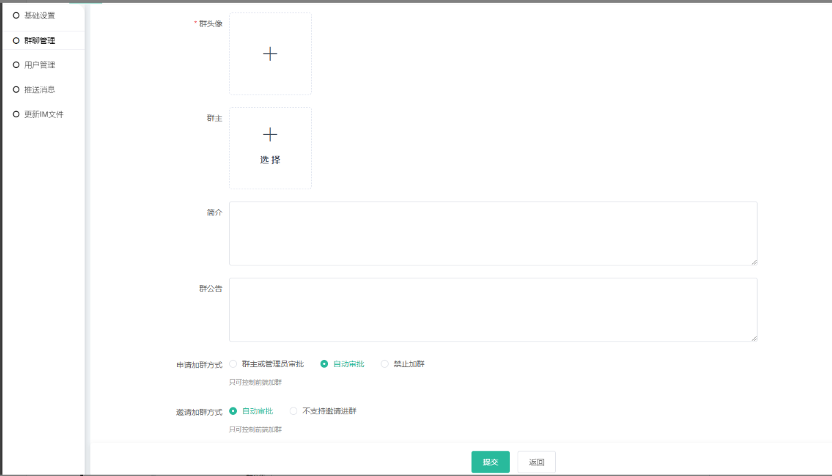The image size is (832, 476).
Task: Click 更新IM文件 in the sidebar
Action: pos(43,115)
